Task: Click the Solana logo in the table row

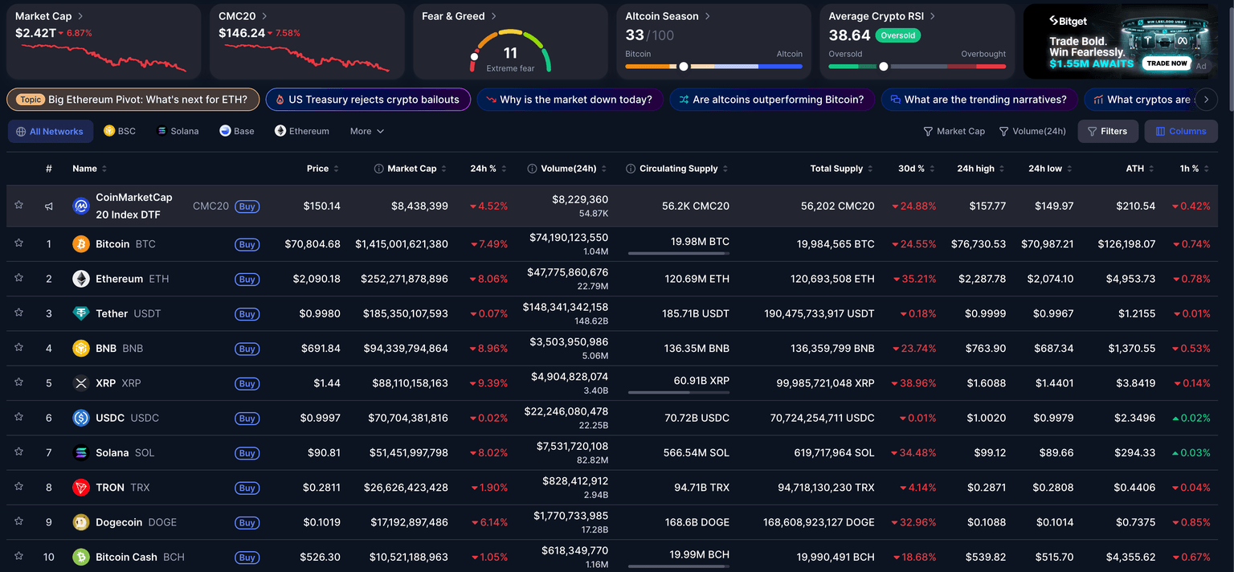Action: 81,453
